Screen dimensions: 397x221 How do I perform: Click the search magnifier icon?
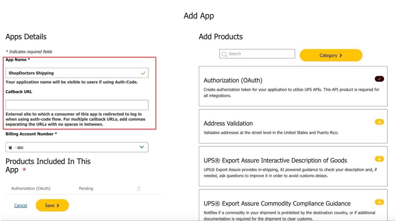(224, 54)
